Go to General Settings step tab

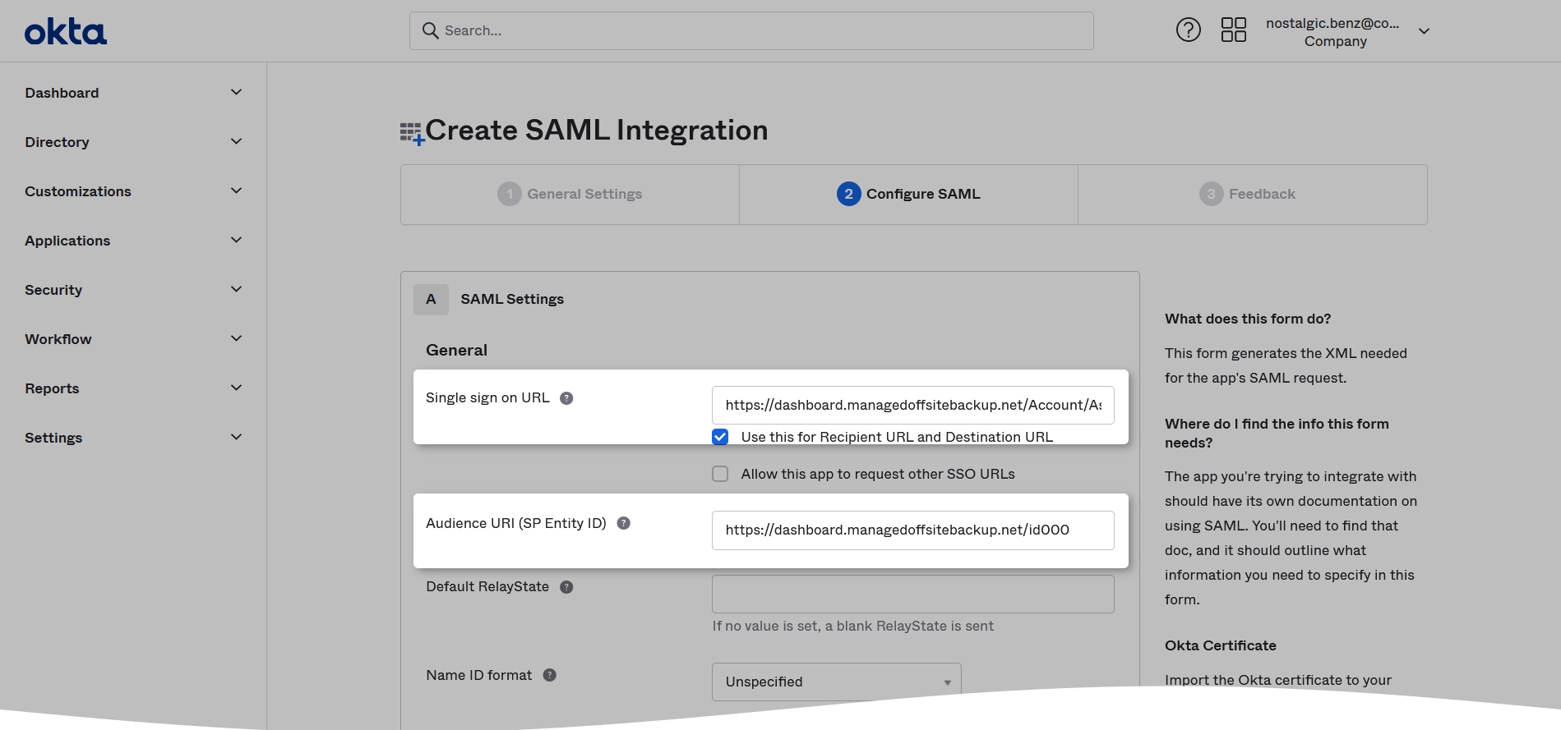pyautogui.click(x=570, y=194)
